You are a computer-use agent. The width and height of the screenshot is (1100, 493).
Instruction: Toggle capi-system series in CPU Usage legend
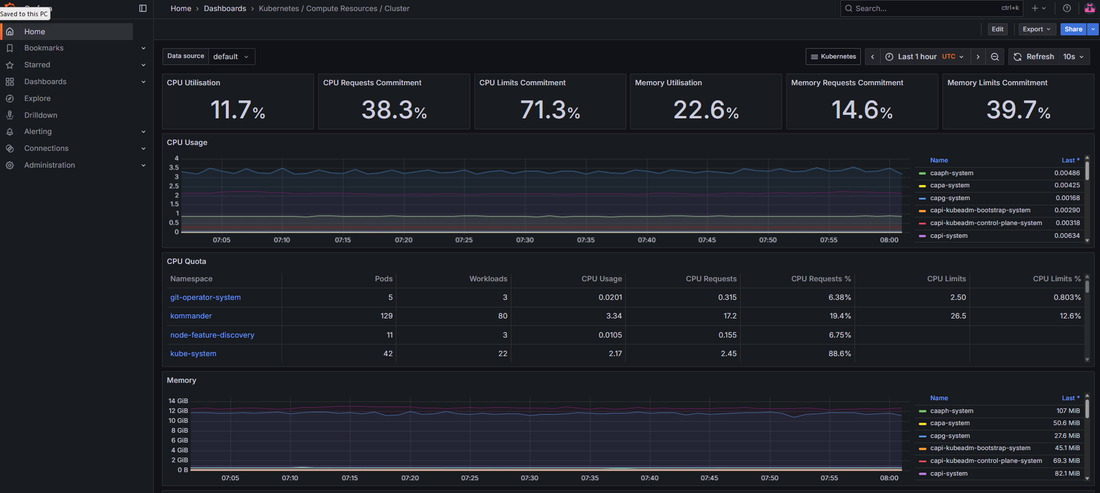[949, 236]
